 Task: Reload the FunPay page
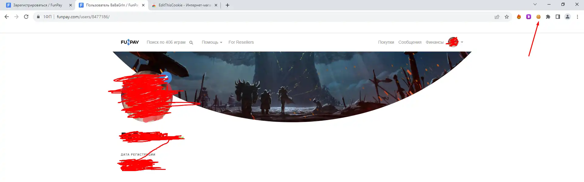pos(26,17)
